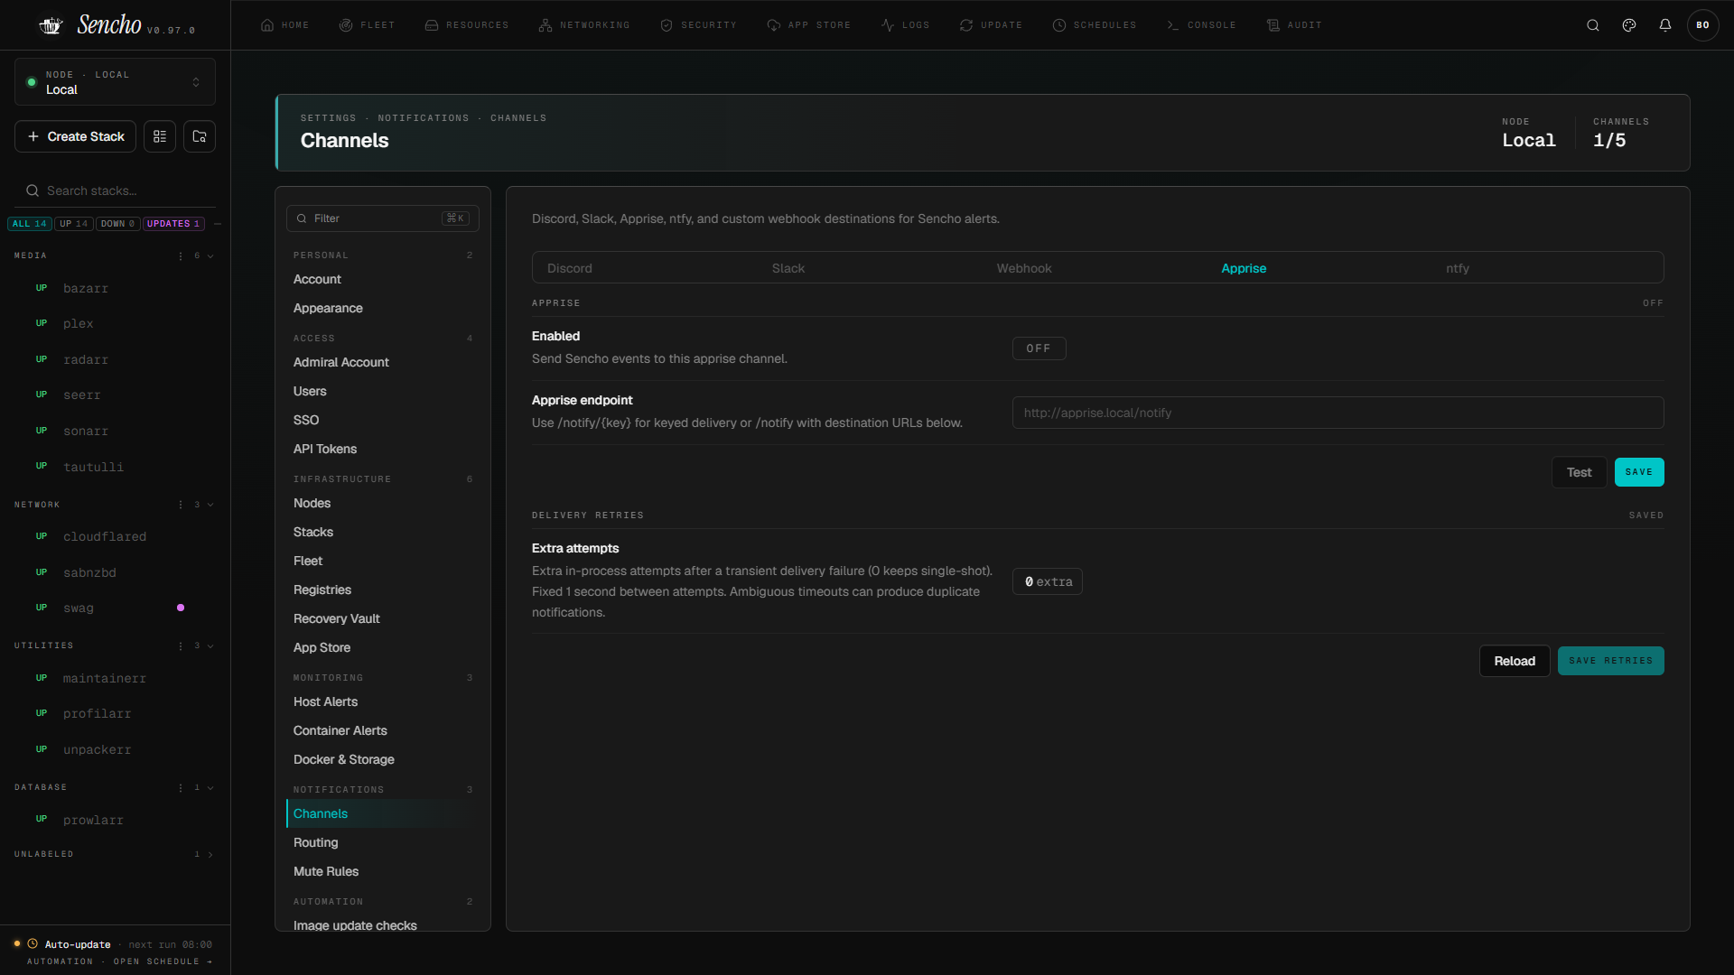This screenshot has width=1734, height=975.
Task: Filter stacks by UPDATES 1
Action: [x=173, y=224]
